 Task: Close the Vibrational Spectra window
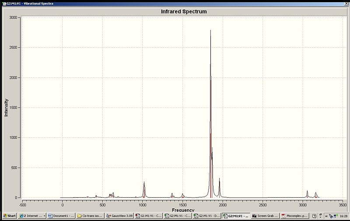pyautogui.click(x=346, y=4)
